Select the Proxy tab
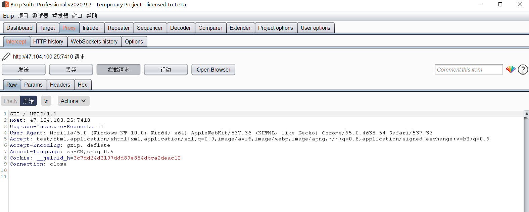 [69, 28]
